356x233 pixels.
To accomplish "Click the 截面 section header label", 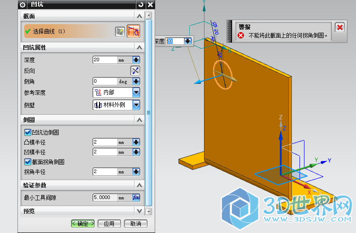I will 29,16.
